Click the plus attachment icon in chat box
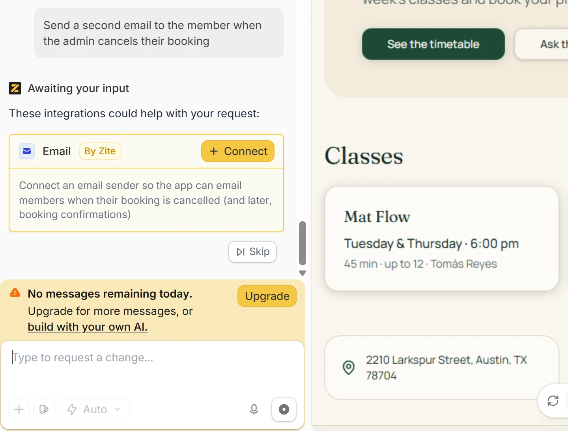Viewport: 568px width, 431px height. (x=19, y=409)
